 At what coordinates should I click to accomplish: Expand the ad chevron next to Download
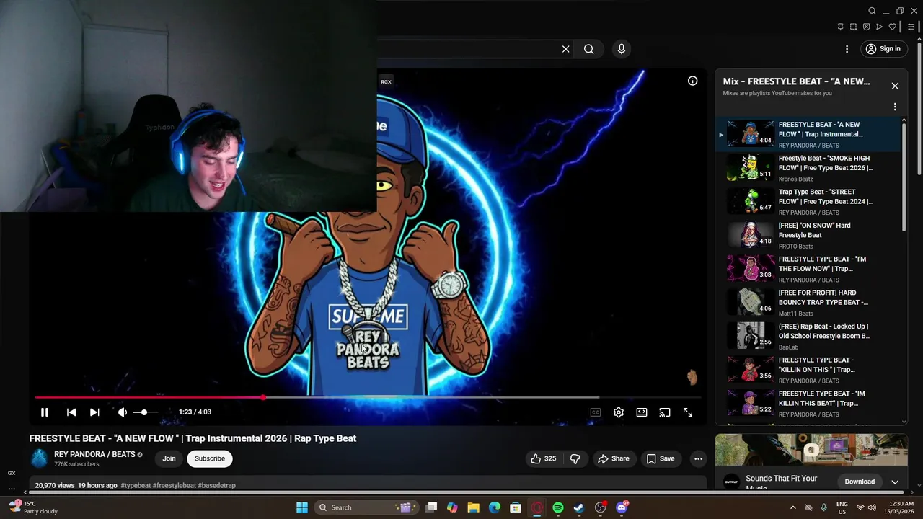895,482
